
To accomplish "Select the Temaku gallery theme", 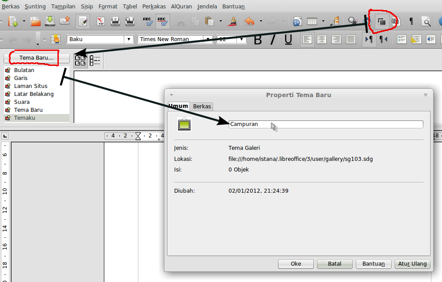I will pos(24,118).
